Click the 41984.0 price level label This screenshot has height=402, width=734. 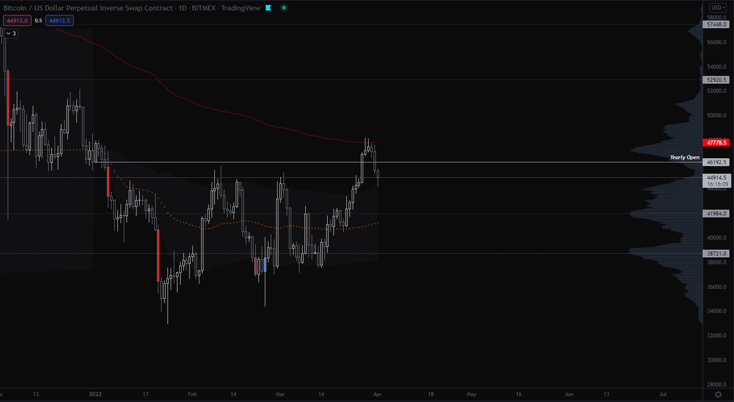(x=716, y=214)
